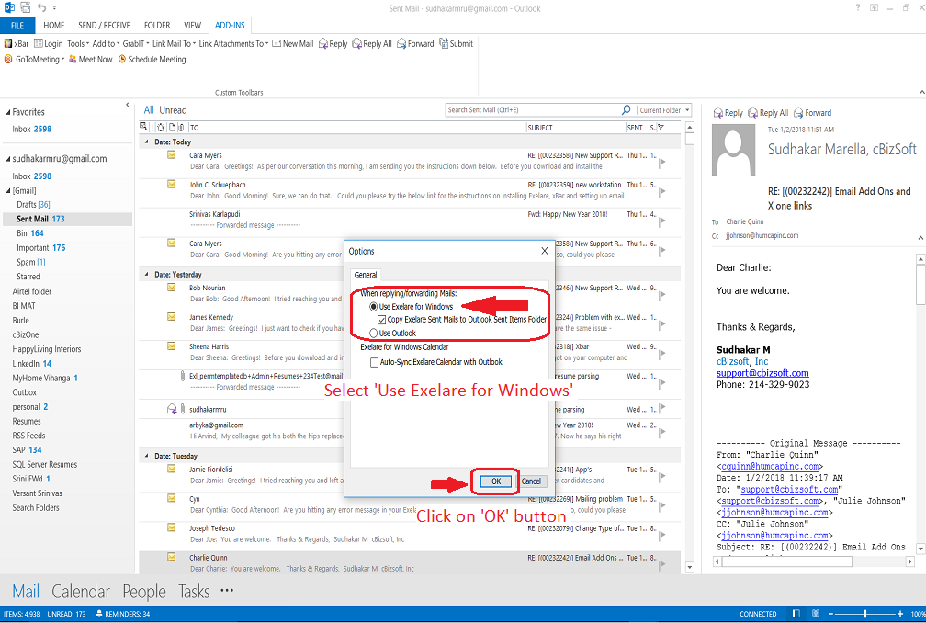Click the envelope icon on Bob Nourian mail
Viewport: 926px width, 623px height.
point(171,288)
